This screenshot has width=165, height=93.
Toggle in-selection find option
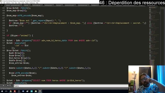click(10, 86)
